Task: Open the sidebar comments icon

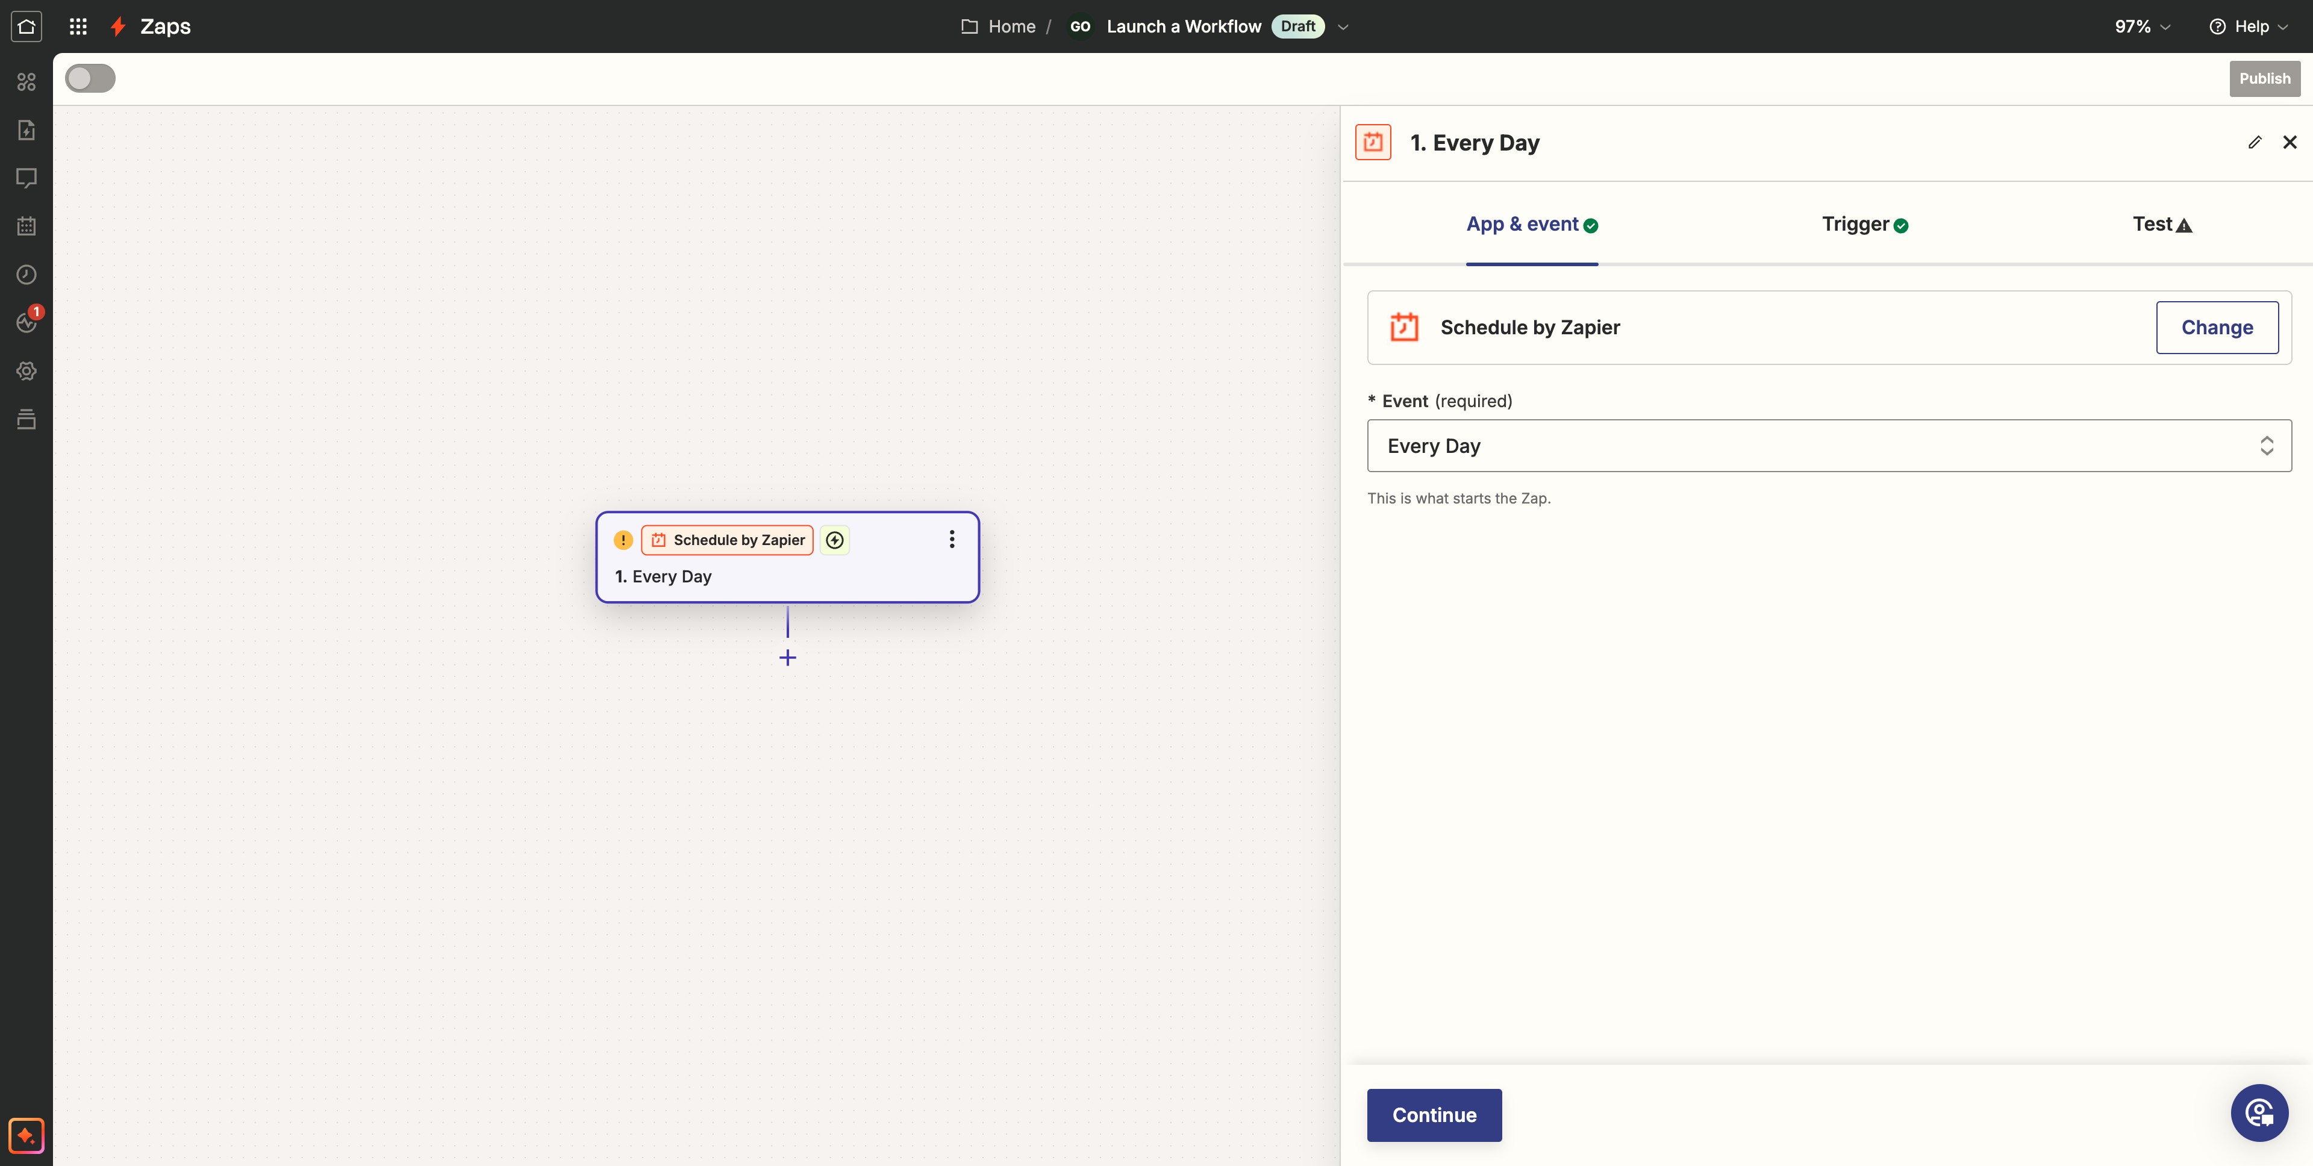Action: pyautogui.click(x=26, y=179)
